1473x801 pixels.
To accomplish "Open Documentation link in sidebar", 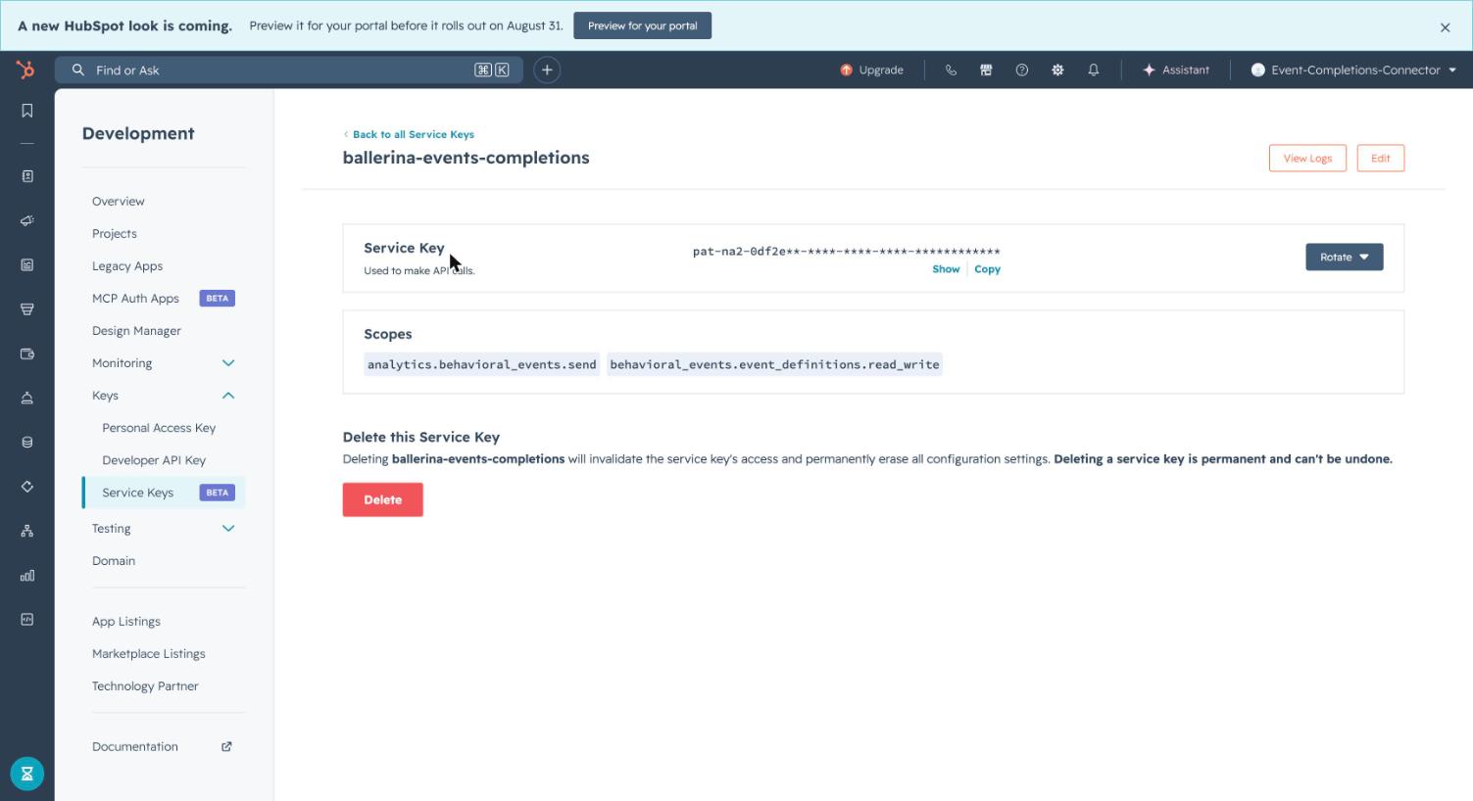I will click(135, 746).
